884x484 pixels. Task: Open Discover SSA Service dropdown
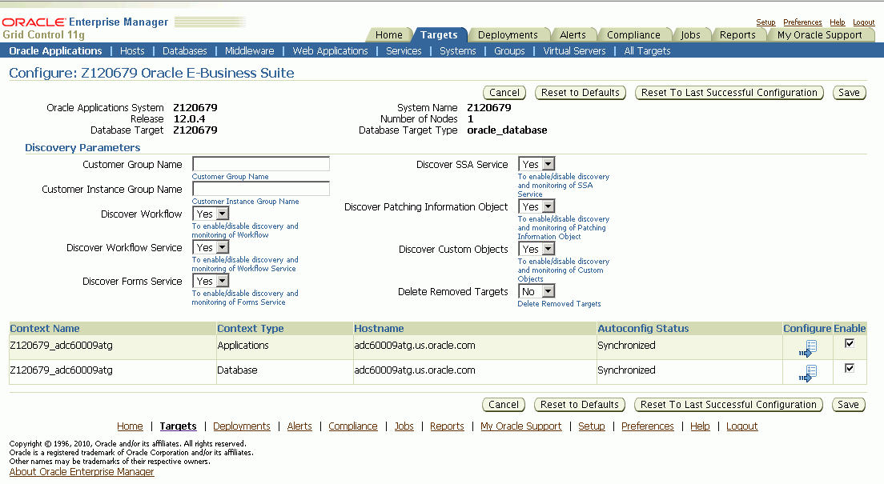(x=536, y=165)
